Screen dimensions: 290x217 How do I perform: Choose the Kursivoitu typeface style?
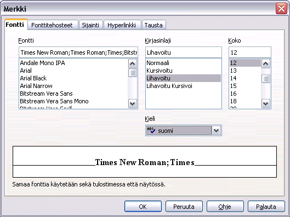pyautogui.click(x=184, y=71)
